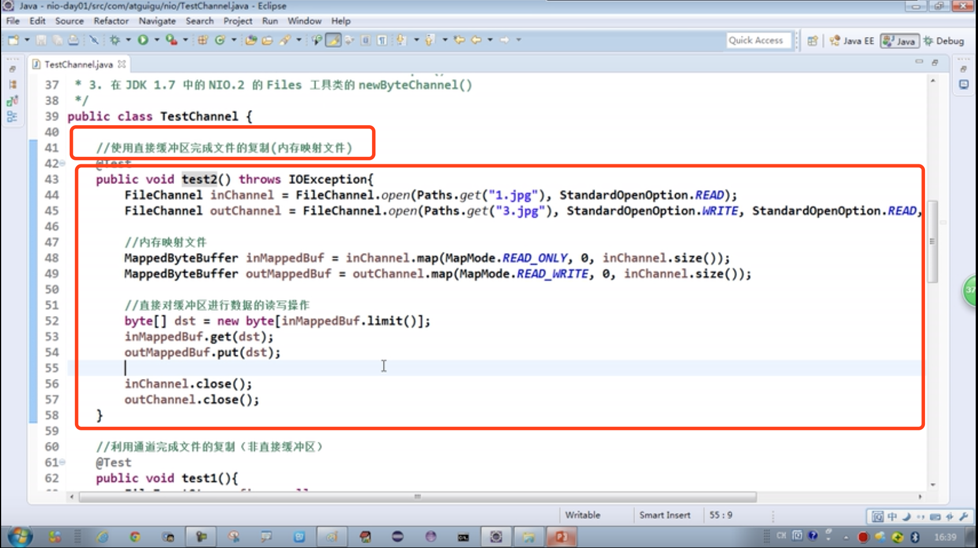Toggle Show Whitespace Characters pilcrow button
The width and height of the screenshot is (978, 548).
tap(382, 40)
